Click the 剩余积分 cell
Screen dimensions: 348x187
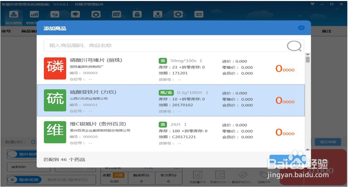point(141,178)
